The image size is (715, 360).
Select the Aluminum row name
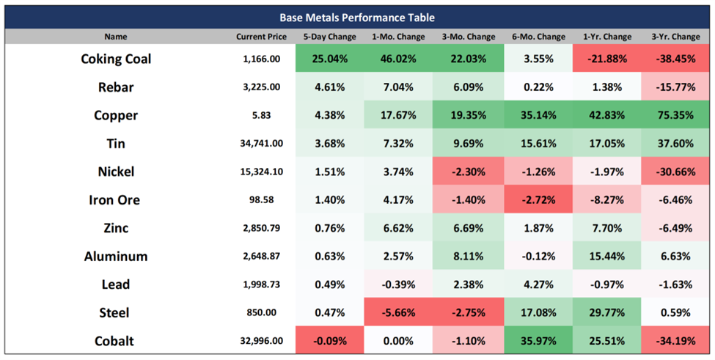click(116, 256)
